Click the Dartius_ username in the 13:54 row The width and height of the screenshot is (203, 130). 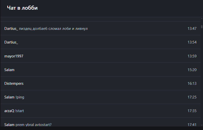pos(11,42)
